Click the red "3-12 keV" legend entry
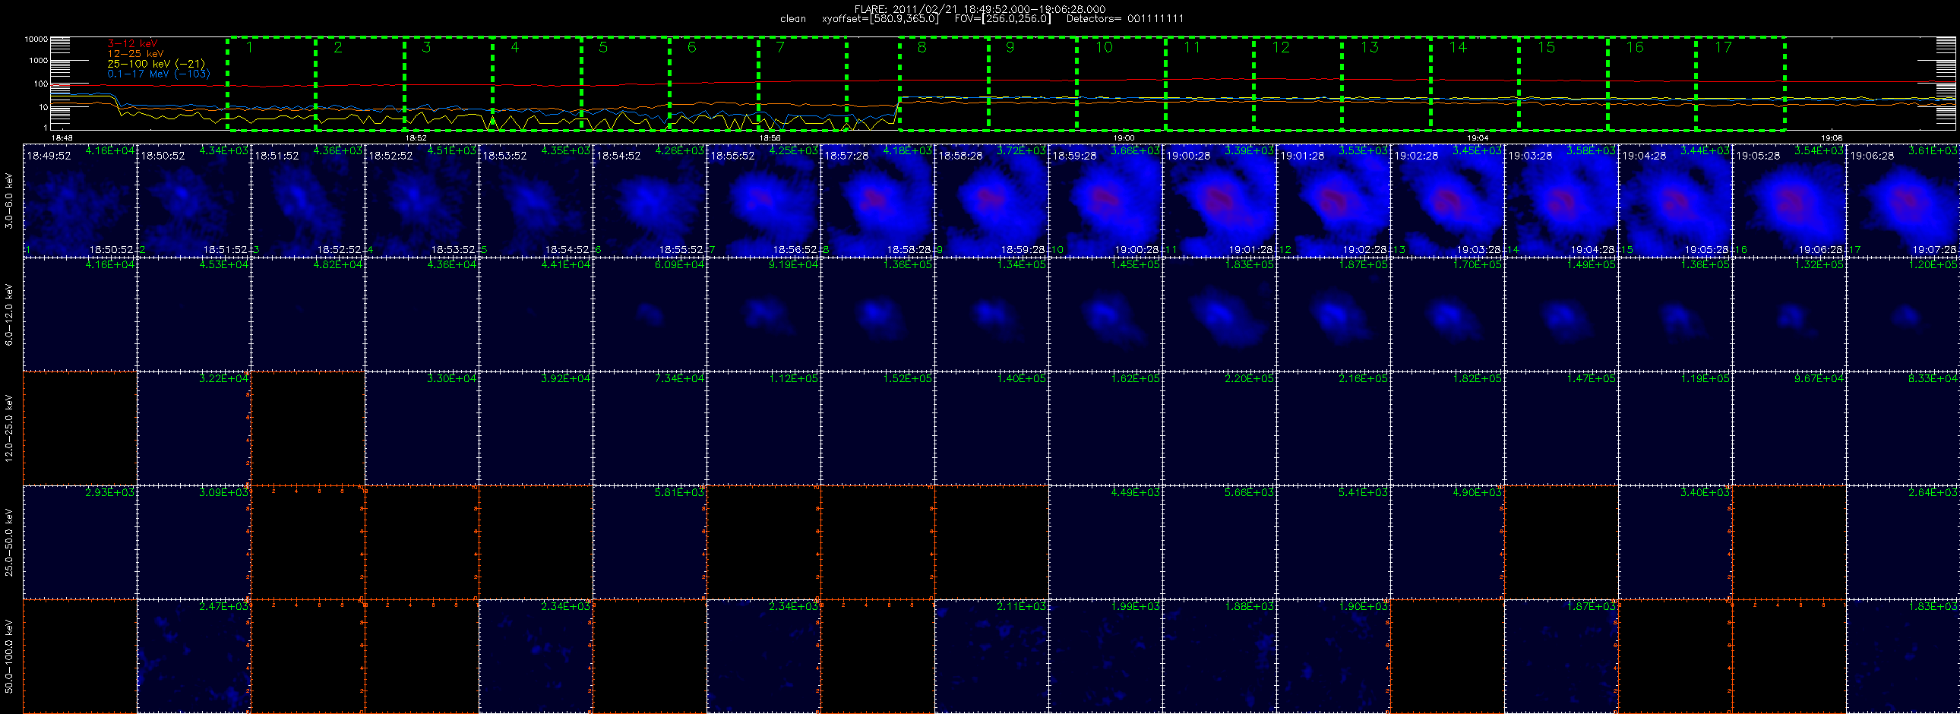Screen dimensions: 1960x714 (132, 44)
